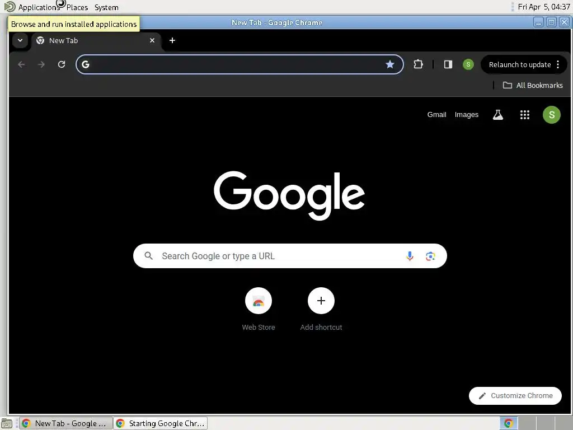Toggle the side panel icon
Viewport: 573px width, 430px height.
coord(448,64)
